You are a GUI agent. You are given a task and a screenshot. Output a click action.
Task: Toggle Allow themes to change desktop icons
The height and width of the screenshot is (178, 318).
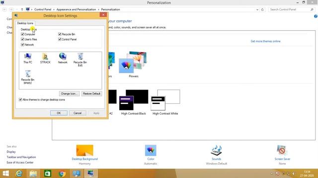20,99
